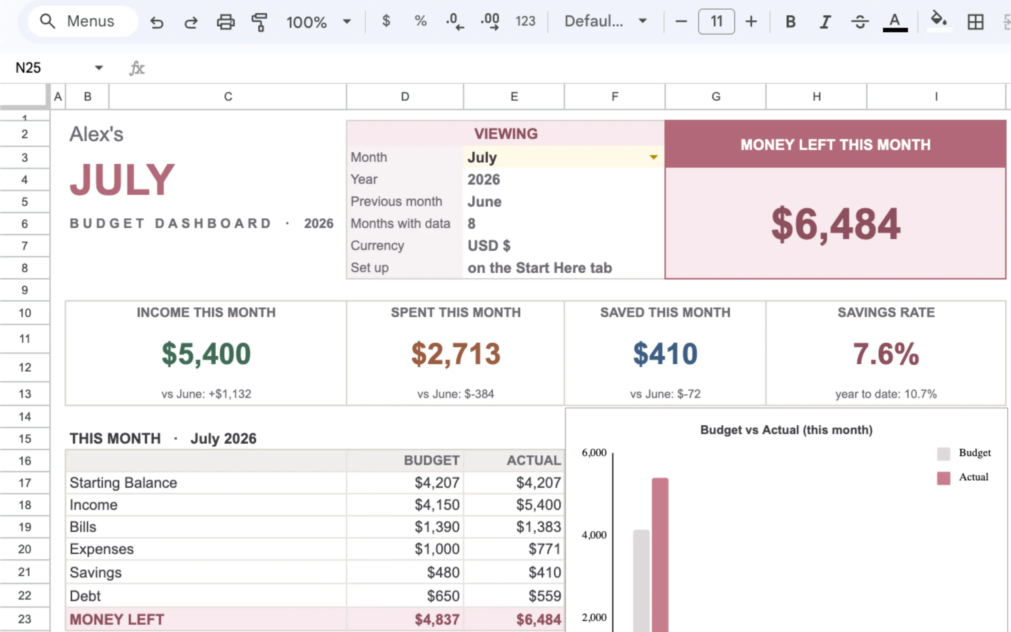Toggle bold formatting
Screen dimensions: 1011x632
click(790, 21)
